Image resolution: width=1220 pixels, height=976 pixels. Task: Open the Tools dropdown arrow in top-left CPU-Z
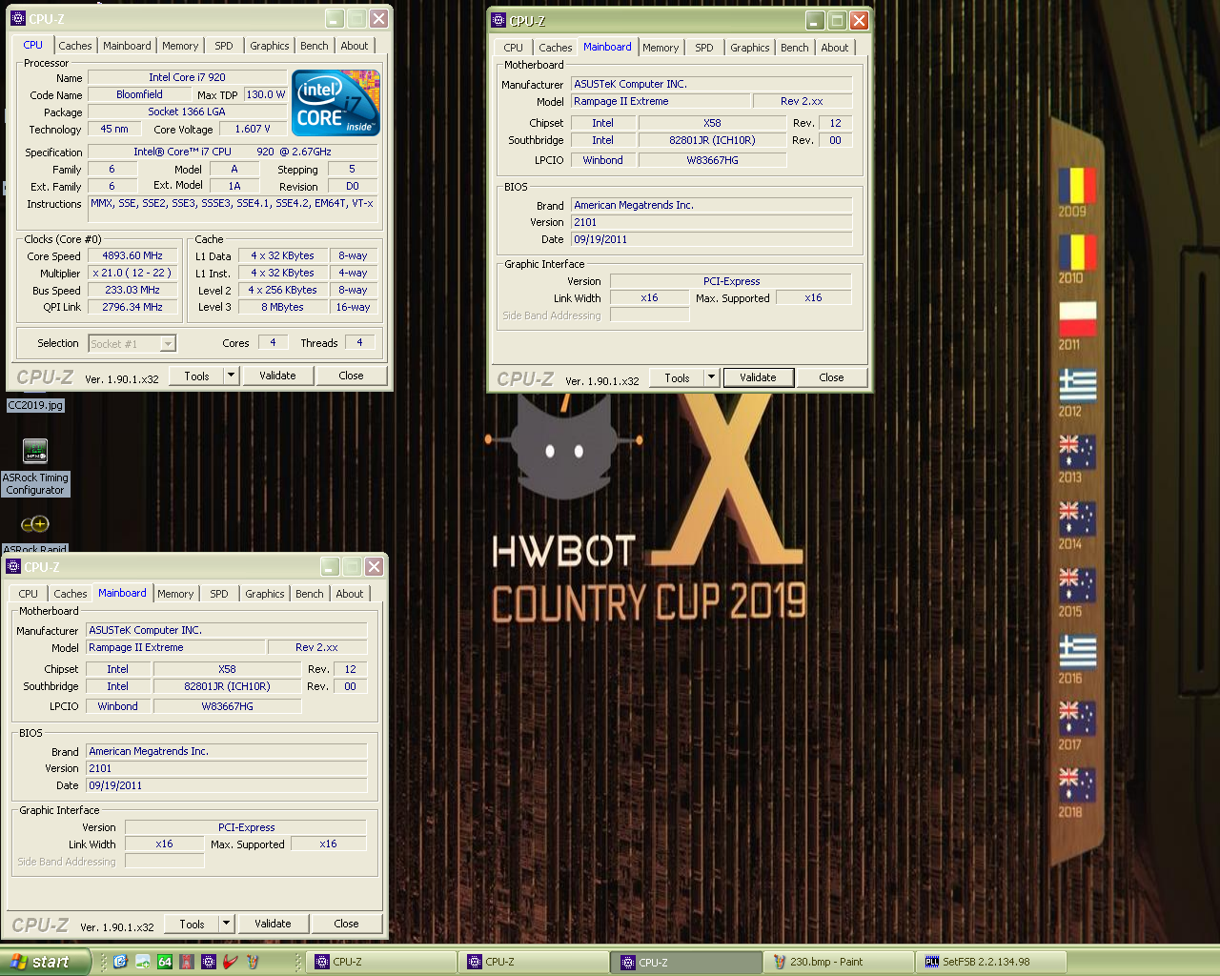[230, 376]
